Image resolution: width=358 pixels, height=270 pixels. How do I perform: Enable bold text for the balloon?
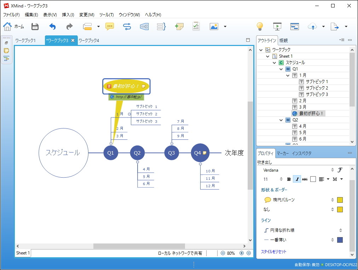tap(289, 179)
